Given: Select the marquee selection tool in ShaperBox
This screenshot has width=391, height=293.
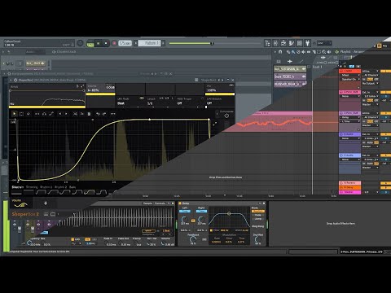Looking at the screenshot, I should tap(22, 114).
